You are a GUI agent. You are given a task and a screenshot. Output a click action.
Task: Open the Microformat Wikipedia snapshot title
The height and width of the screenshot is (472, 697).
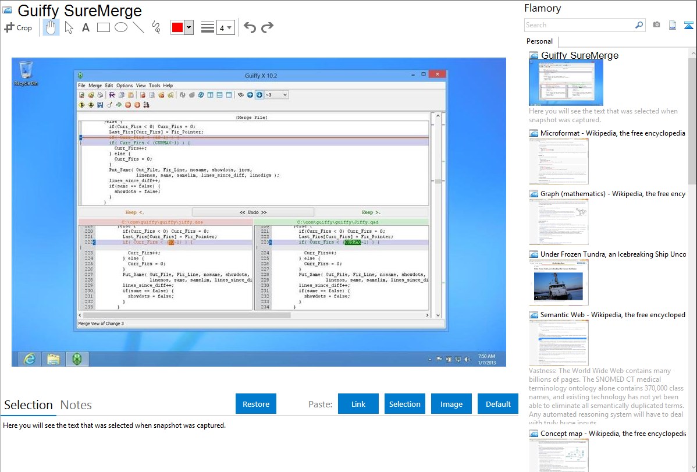613,133
